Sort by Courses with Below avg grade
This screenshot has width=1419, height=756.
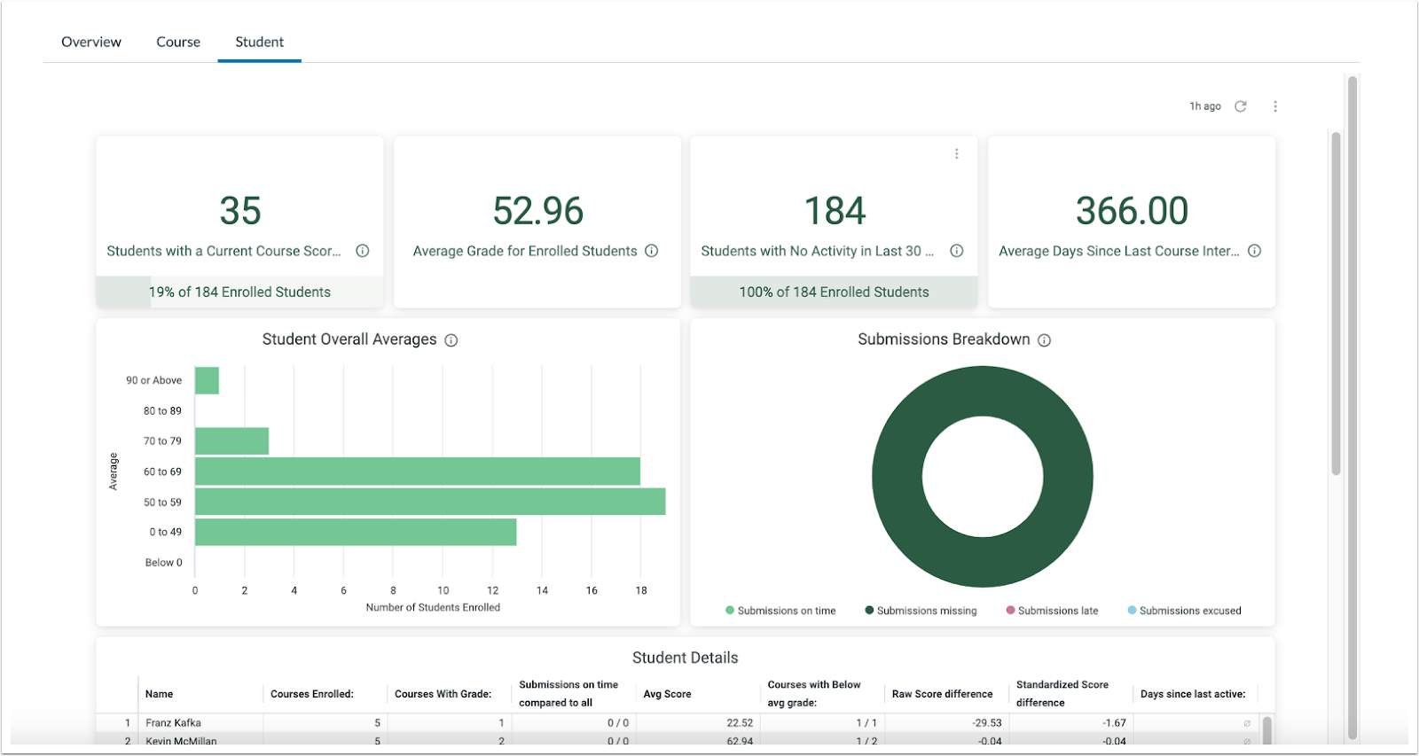[814, 694]
